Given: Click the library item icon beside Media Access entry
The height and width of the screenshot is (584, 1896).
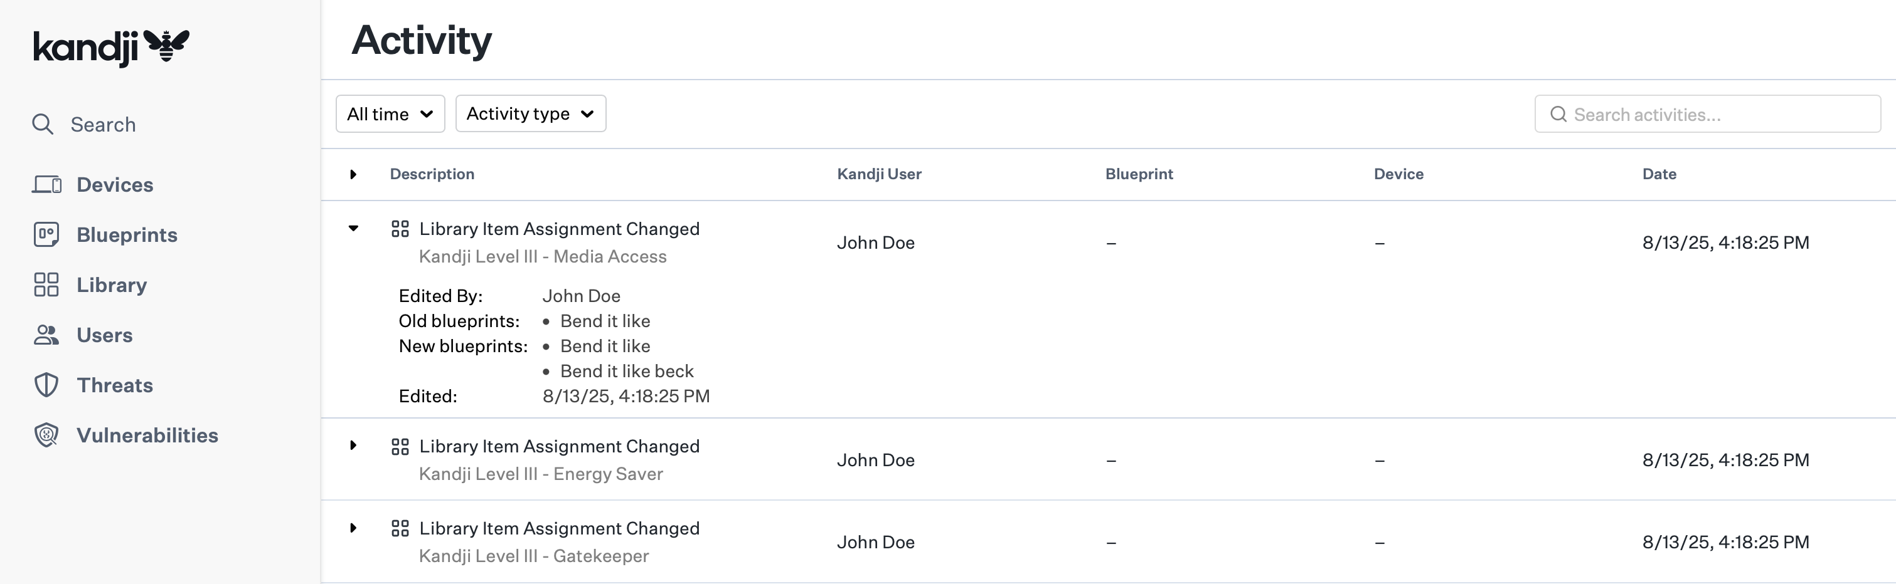Looking at the screenshot, I should [400, 229].
